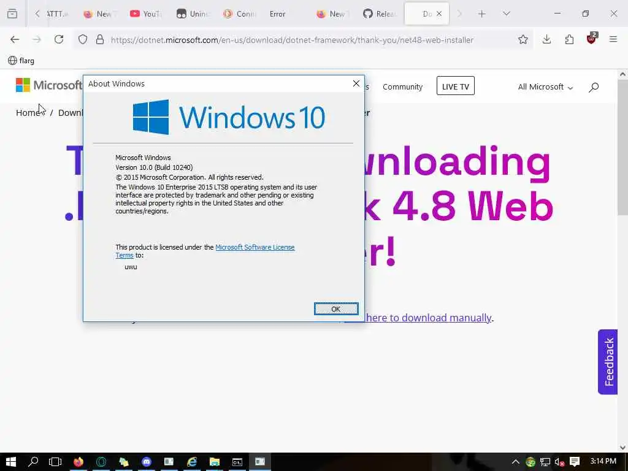
Task: Open the network tray icon
Action: [545, 462]
